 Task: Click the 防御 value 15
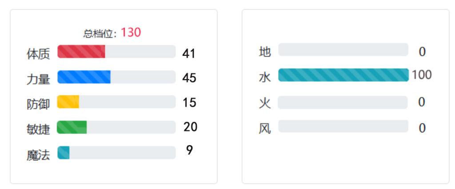click(x=189, y=102)
